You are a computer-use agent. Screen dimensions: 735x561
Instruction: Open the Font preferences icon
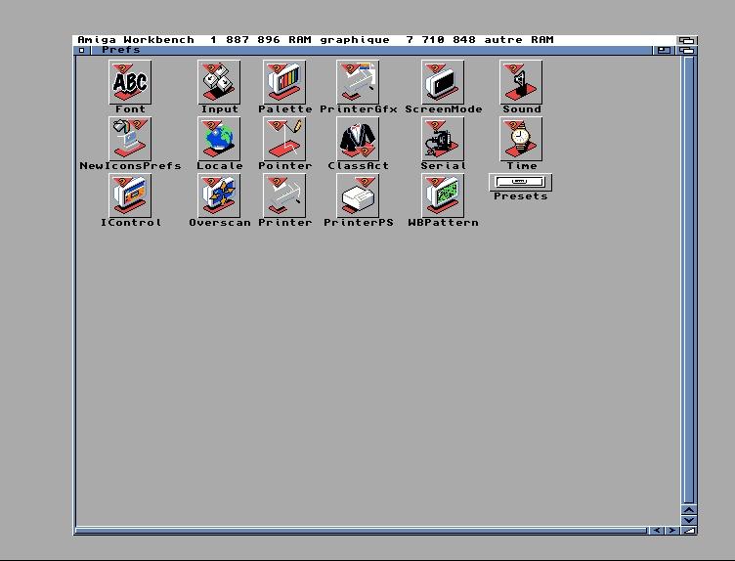(x=130, y=82)
